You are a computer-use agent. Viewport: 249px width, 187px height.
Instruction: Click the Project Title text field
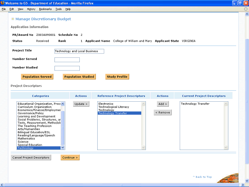coord(79,51)
